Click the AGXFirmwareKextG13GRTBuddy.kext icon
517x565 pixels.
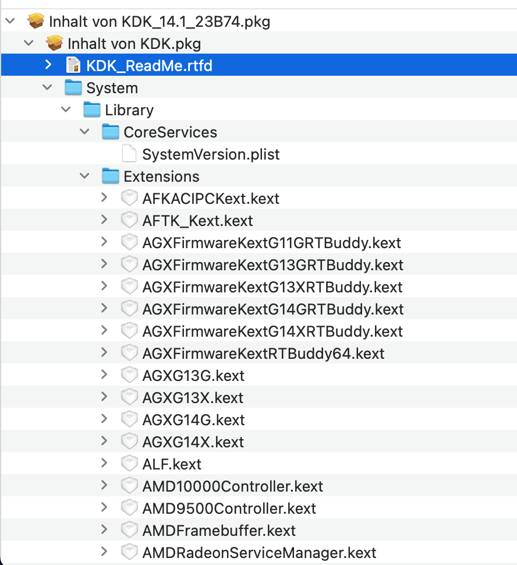129,264
